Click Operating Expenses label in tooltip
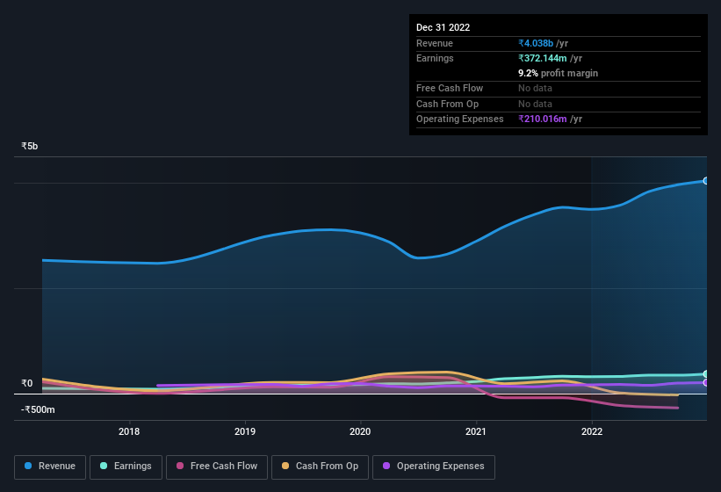The height and width of the screenshot is (492, 721). click(x=460, y=119)
